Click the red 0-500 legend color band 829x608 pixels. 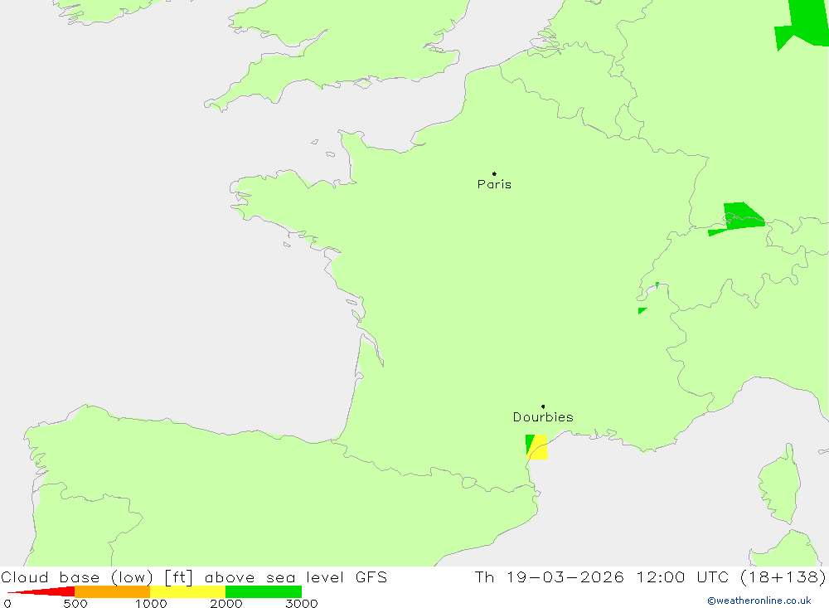pyautogui.click(x=41, y=591)
